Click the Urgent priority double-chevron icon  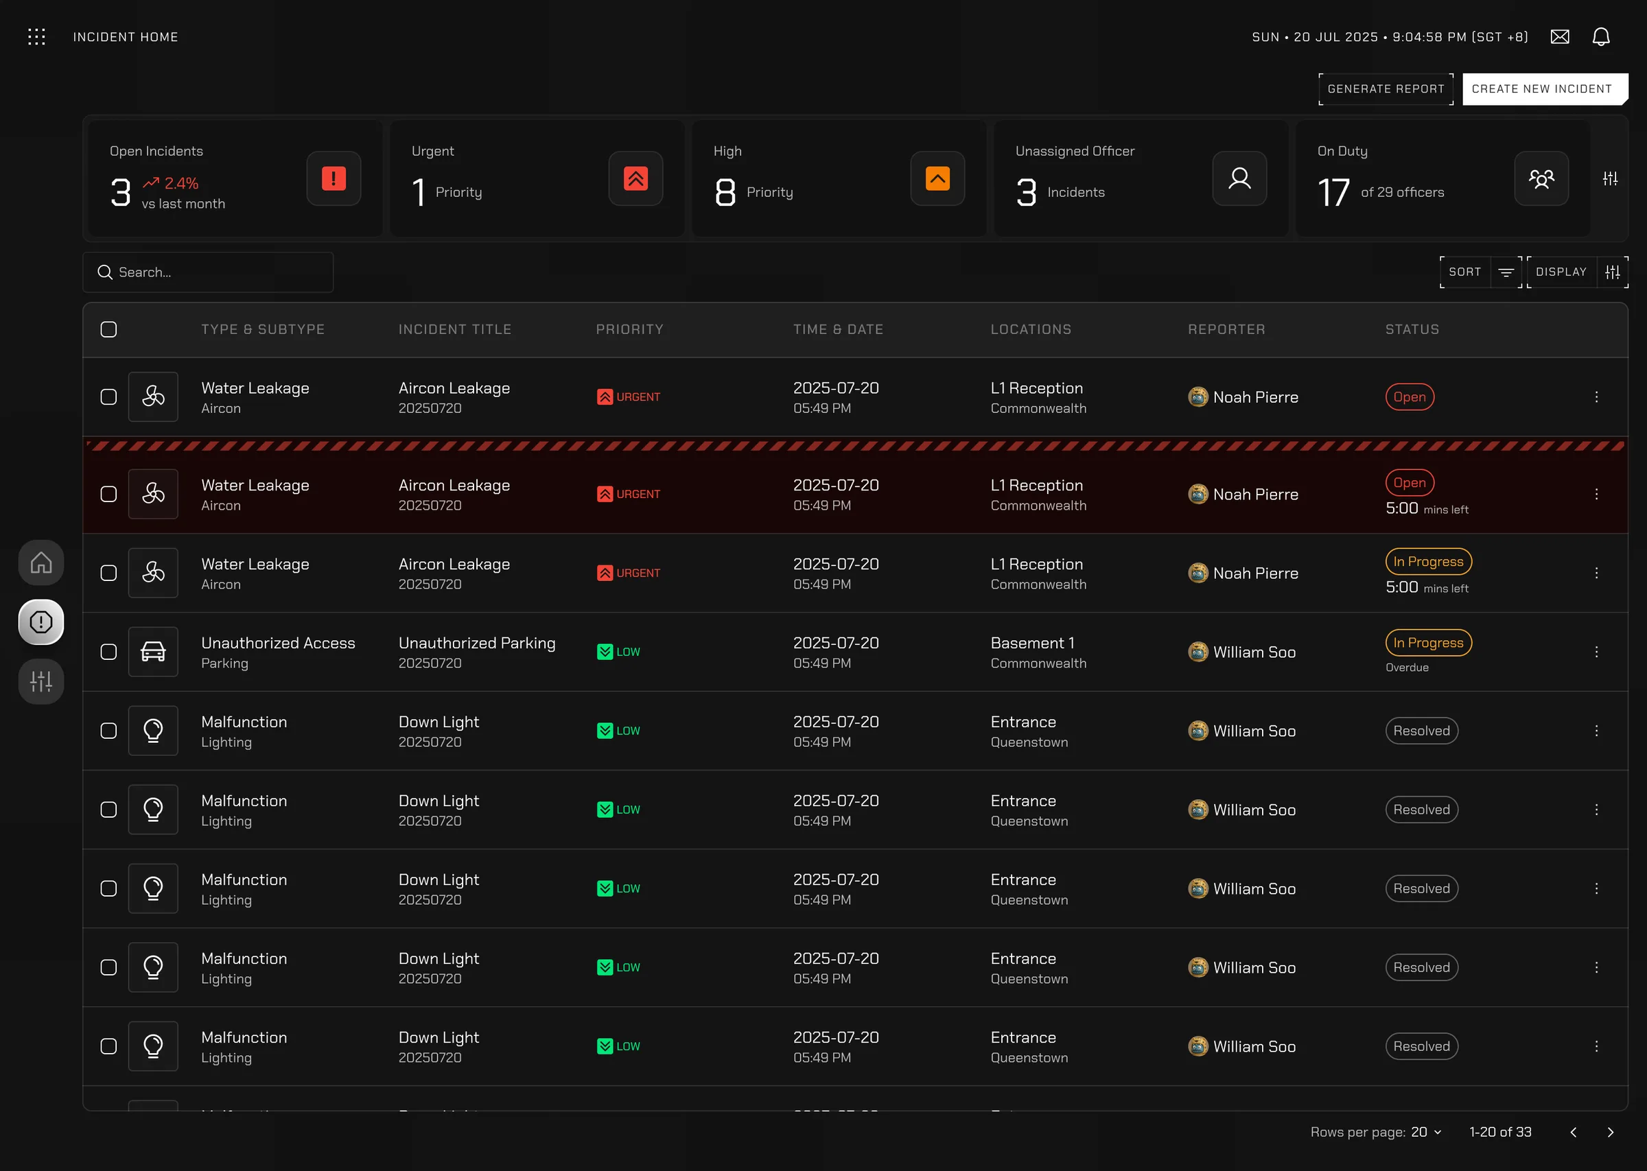click(x=635, y=178)
